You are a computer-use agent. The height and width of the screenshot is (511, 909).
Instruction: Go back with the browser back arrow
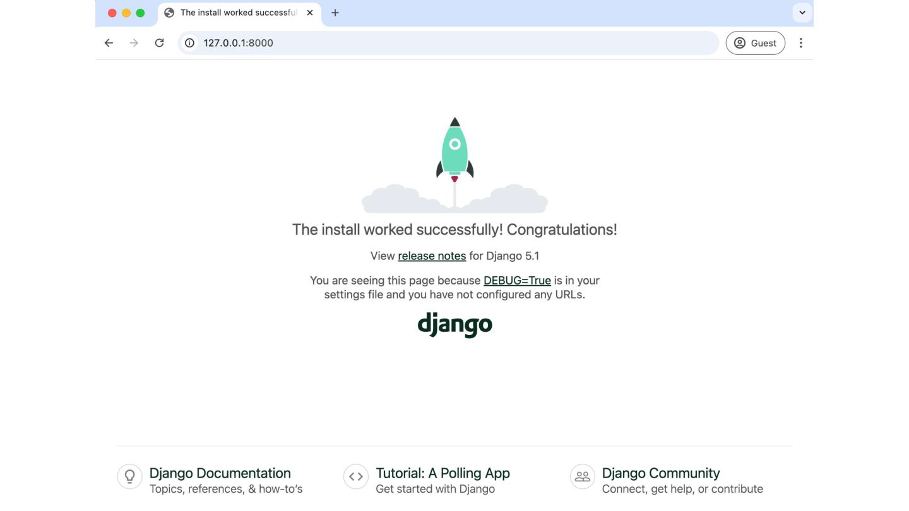(109, 43)
